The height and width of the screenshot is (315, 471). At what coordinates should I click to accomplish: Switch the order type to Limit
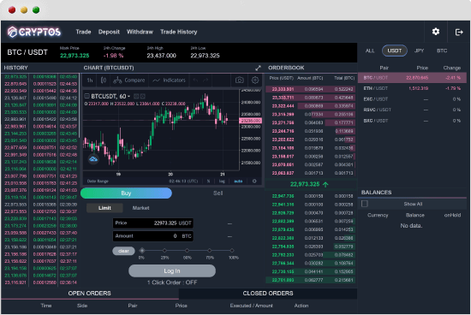104,208
